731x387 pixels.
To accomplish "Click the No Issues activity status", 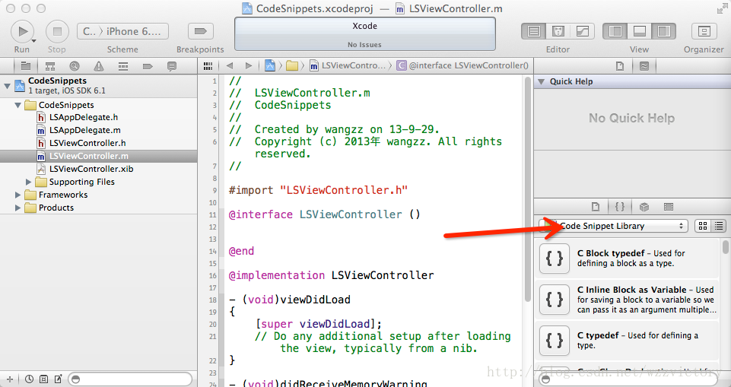I will click(364, 45).
